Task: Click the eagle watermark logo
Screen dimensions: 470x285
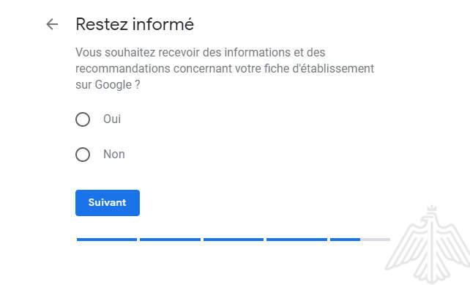Action: 429,245
